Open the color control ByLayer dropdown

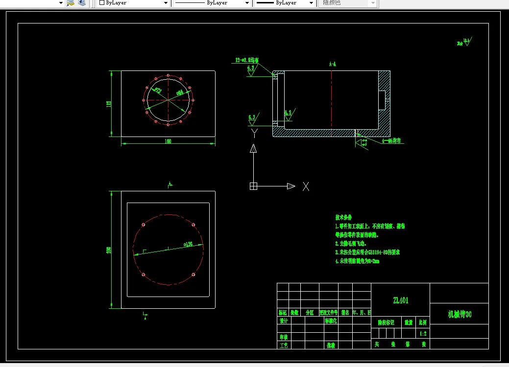[166, 3]
